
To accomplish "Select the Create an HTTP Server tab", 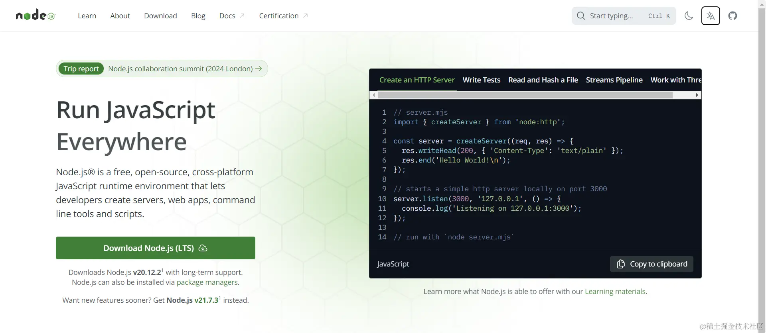I will [417, 80].
